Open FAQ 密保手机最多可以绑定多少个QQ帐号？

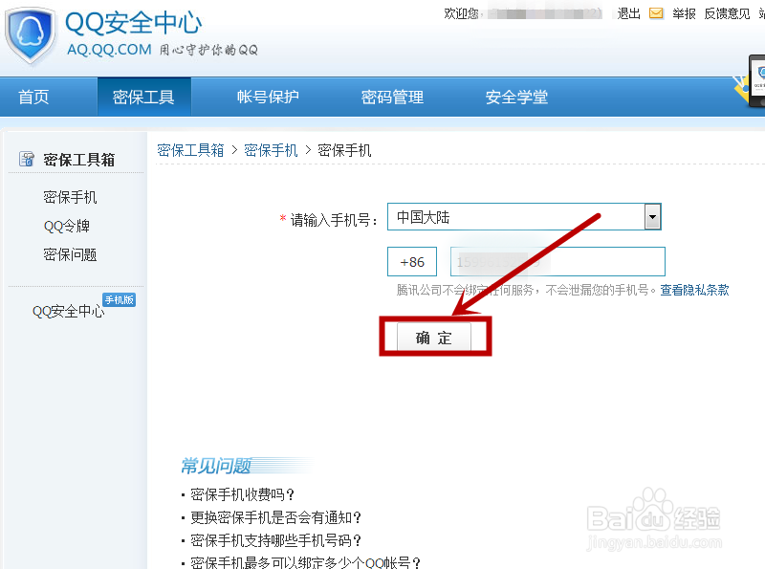click(x=306, y=562)
